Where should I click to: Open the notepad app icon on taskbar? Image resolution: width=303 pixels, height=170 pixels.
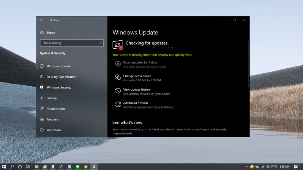pyautogui.click(x=70, y=167)
